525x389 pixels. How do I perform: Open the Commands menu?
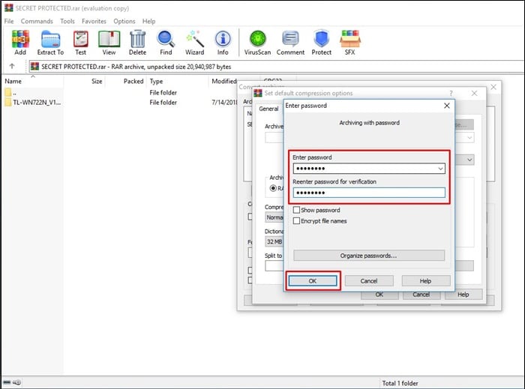coord(37,21)
